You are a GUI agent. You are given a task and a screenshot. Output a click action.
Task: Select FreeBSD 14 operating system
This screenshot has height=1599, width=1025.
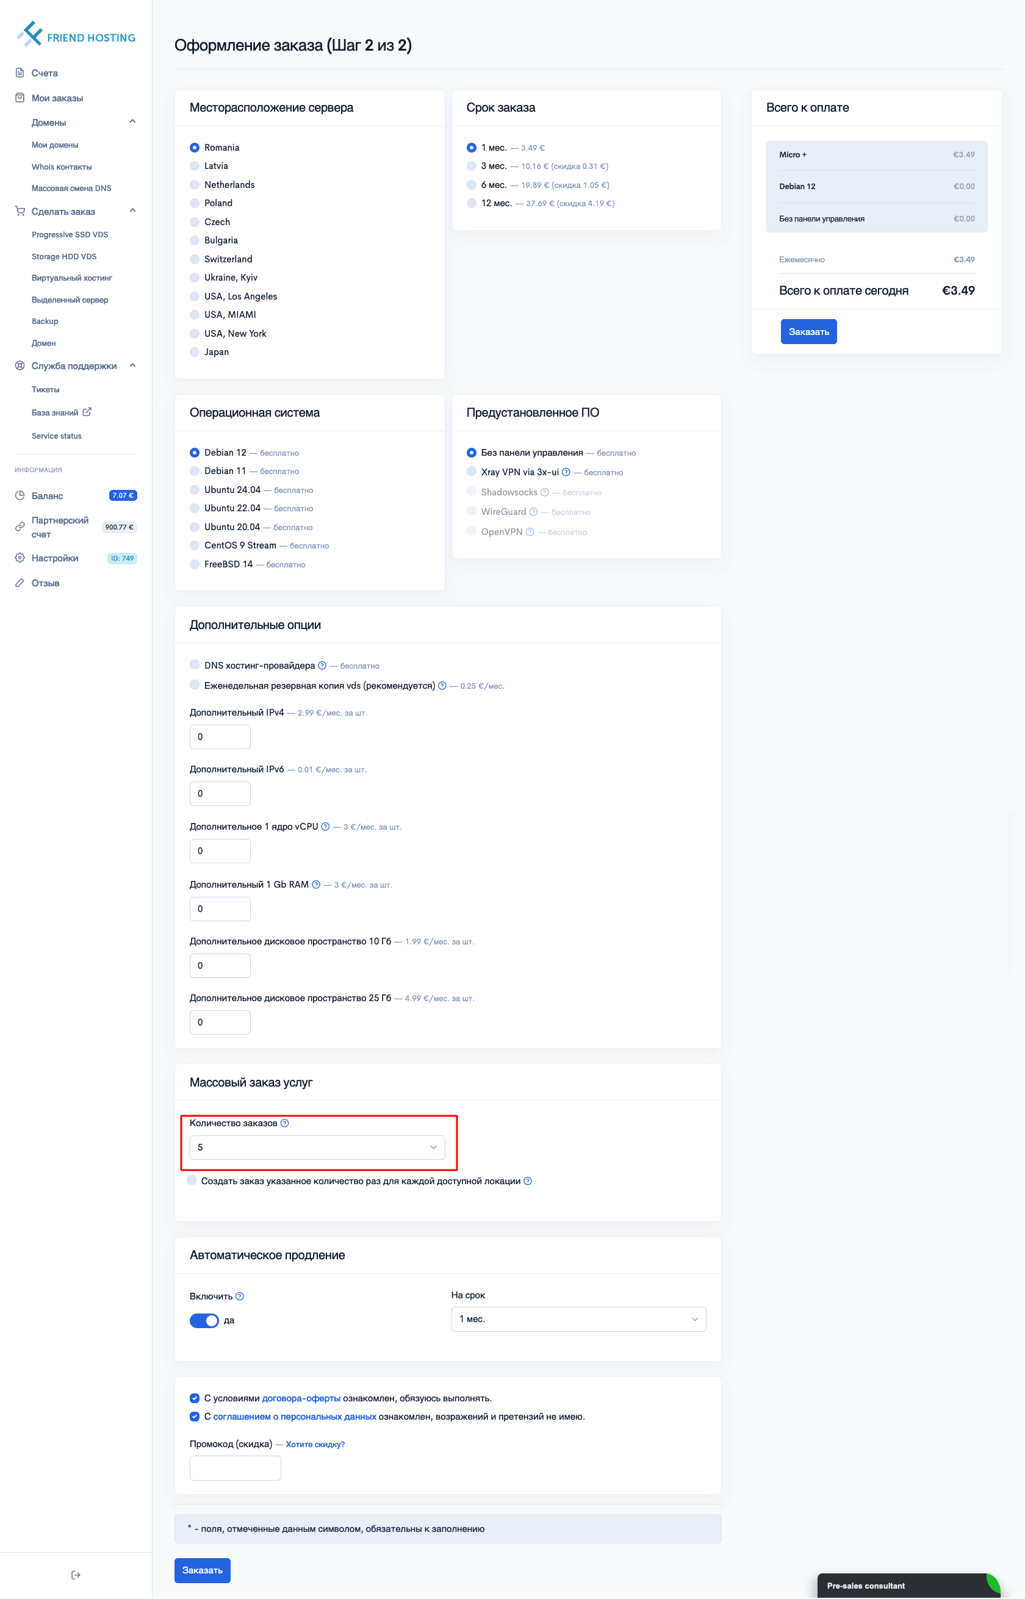click(195, 564)
